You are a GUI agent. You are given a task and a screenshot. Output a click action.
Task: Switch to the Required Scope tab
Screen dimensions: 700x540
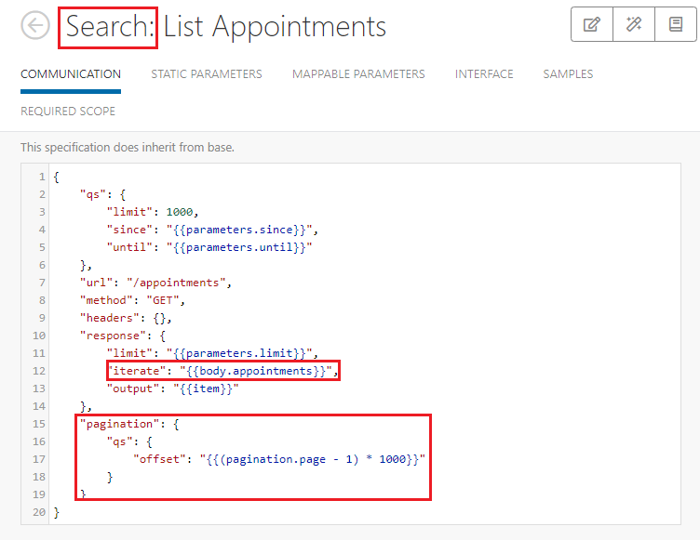click(x=68, y=112)
